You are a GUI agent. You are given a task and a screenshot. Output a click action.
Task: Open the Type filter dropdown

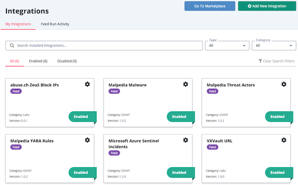pos(227,46)
